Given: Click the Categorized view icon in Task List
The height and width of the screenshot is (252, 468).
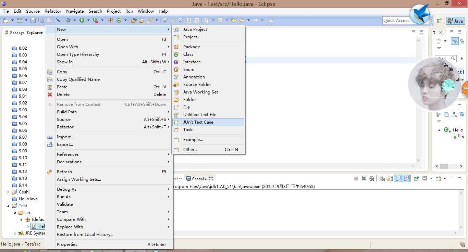Looking at the screenshot, I should click(455, 41).
